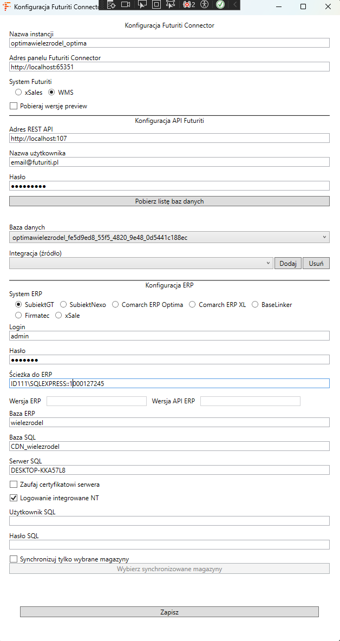Click Pobierz listę baz danych button

(x=169, y=201)
